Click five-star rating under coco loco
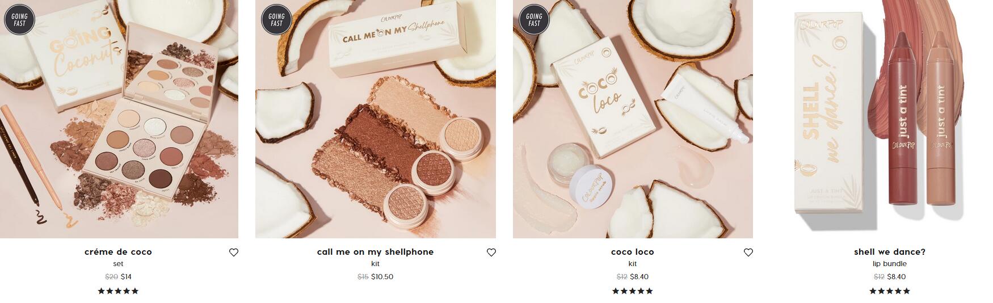 pos(633,291)
